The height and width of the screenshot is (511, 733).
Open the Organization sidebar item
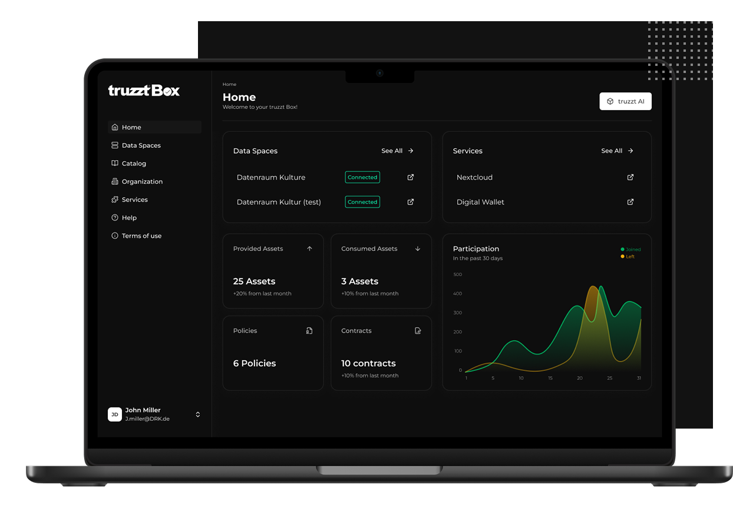142,182
